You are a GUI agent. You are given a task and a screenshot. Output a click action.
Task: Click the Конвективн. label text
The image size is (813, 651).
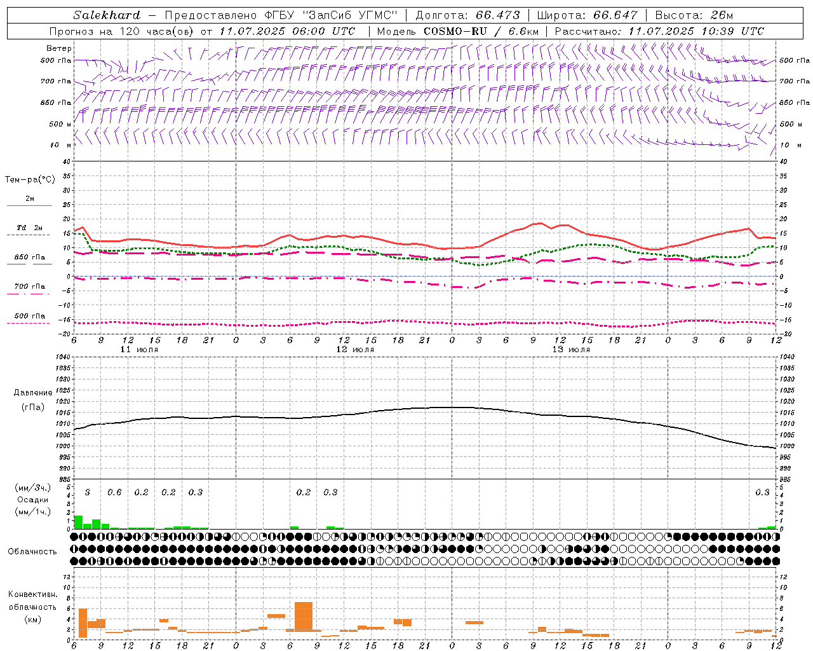click(x=32, y=594)
